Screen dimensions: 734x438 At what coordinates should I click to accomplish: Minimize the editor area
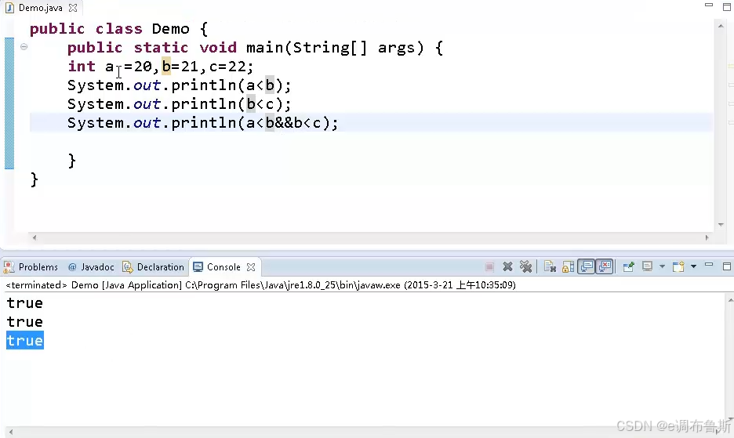(709, 5)
